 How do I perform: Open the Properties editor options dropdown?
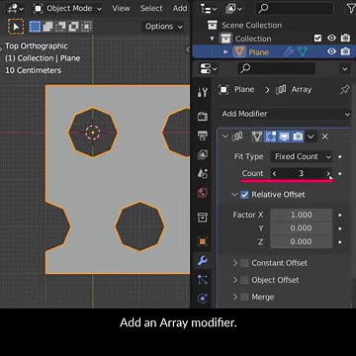click(345, 69)
